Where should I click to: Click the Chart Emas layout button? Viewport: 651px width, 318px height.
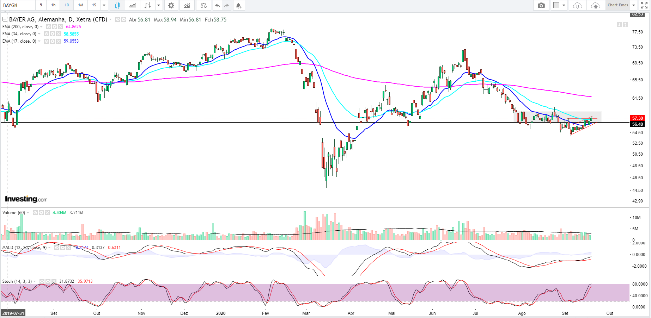click(618, 5)
